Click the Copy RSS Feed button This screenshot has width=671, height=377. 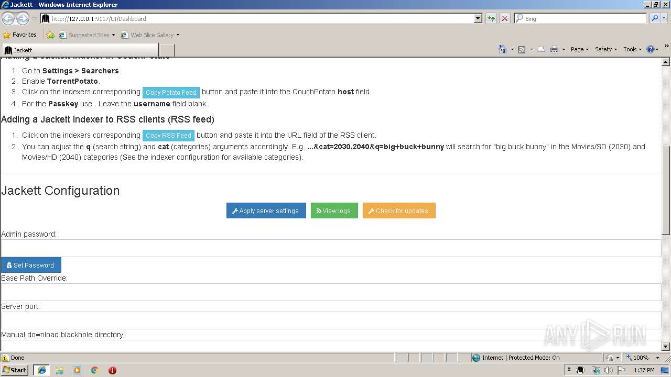pos(168,135)
